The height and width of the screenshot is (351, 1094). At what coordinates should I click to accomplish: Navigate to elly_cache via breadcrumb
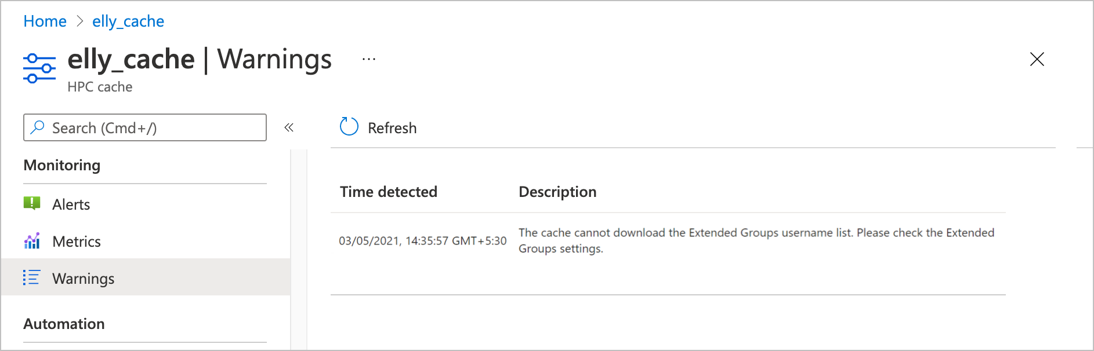pyautogui.click(x=128, y=21)
